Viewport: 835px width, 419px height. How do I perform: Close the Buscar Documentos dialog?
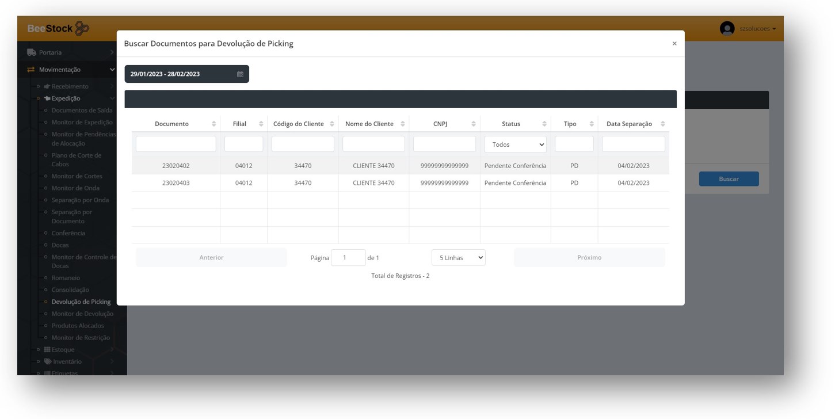coord(674,44)
